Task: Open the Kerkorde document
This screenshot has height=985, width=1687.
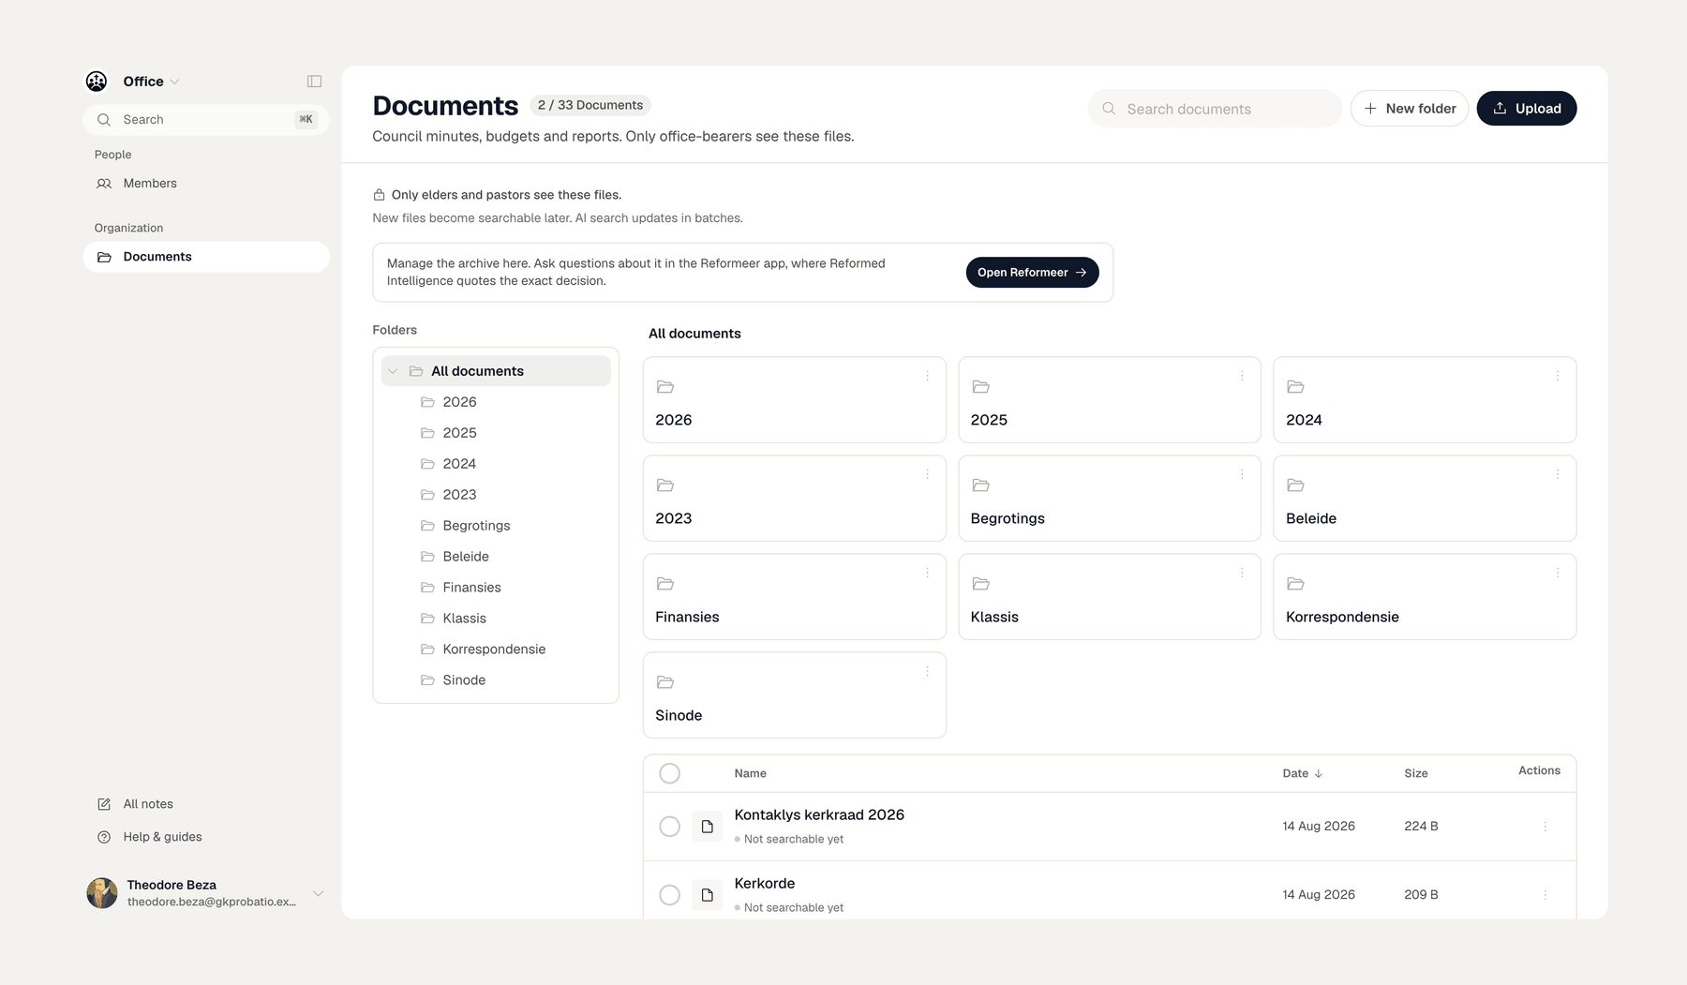Action: pos(765,884)
